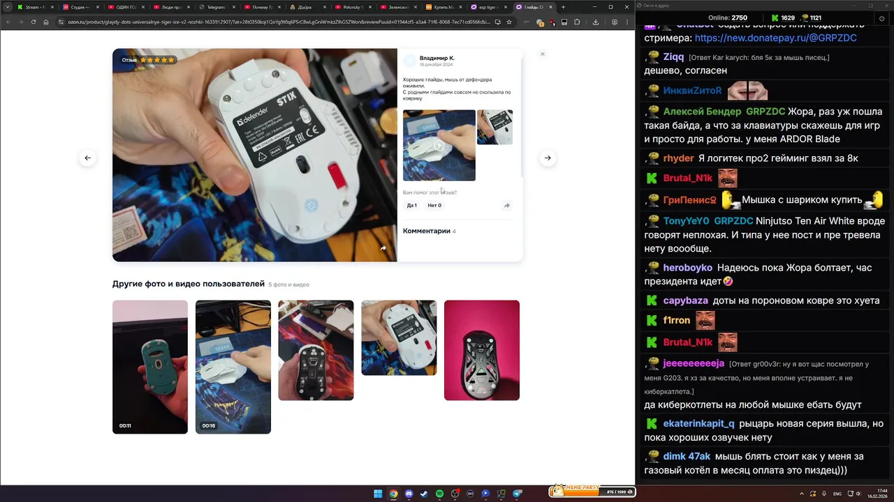Click the MEME PARTY donation goal bar
Image resolution: width=894 pixels, height=502 pixels.
point(592,492)
